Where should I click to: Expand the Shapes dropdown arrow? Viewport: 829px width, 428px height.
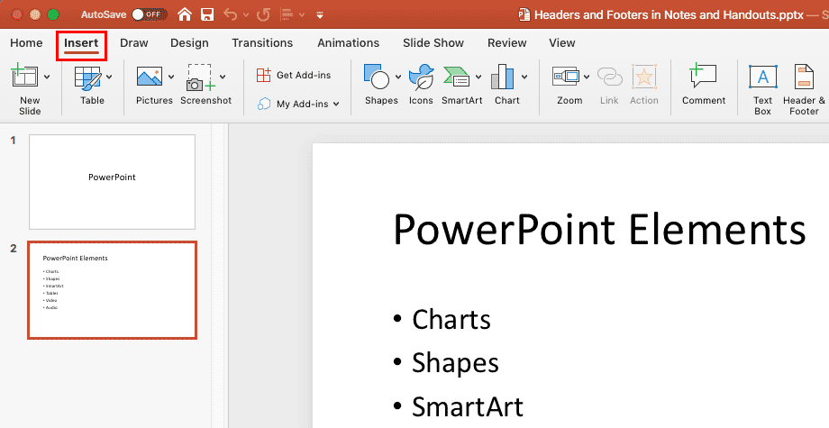pos(398,77)
